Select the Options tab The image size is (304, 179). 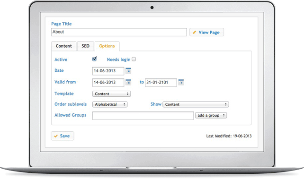107,46
